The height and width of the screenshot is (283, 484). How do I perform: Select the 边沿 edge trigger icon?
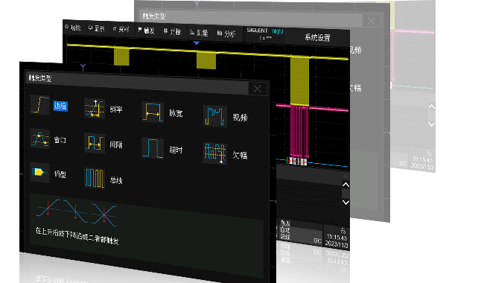[x=40, y=105]
